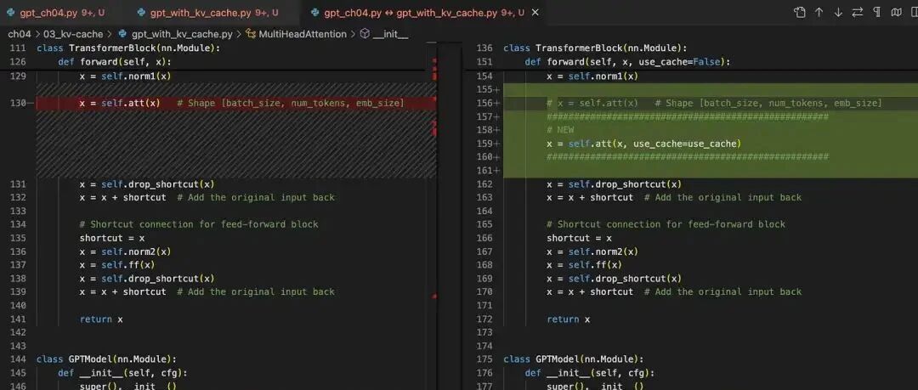Click method cube icon before __init__

pyautogui.click(x=365, y=34)
